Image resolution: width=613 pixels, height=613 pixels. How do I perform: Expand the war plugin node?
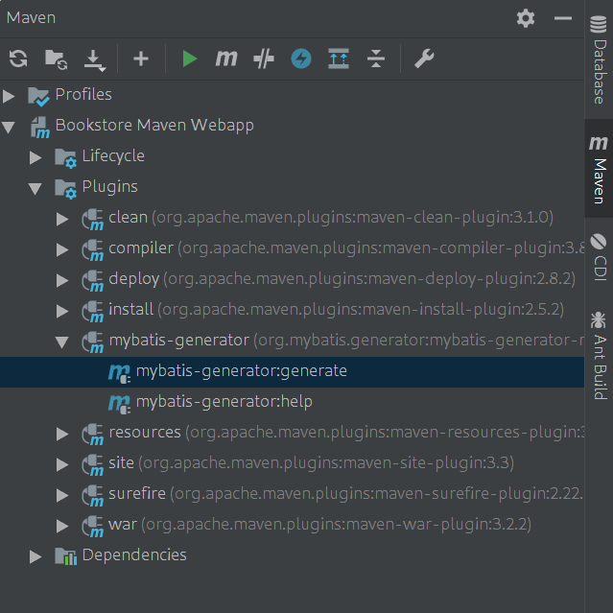click(62, 527)
